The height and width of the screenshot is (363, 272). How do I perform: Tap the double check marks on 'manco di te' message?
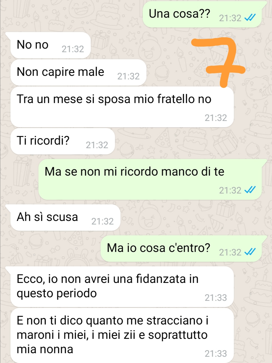[250, 190]
